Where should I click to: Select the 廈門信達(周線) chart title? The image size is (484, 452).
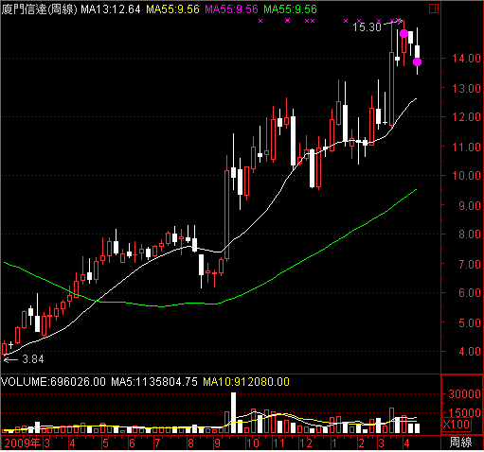pos(39,9)
